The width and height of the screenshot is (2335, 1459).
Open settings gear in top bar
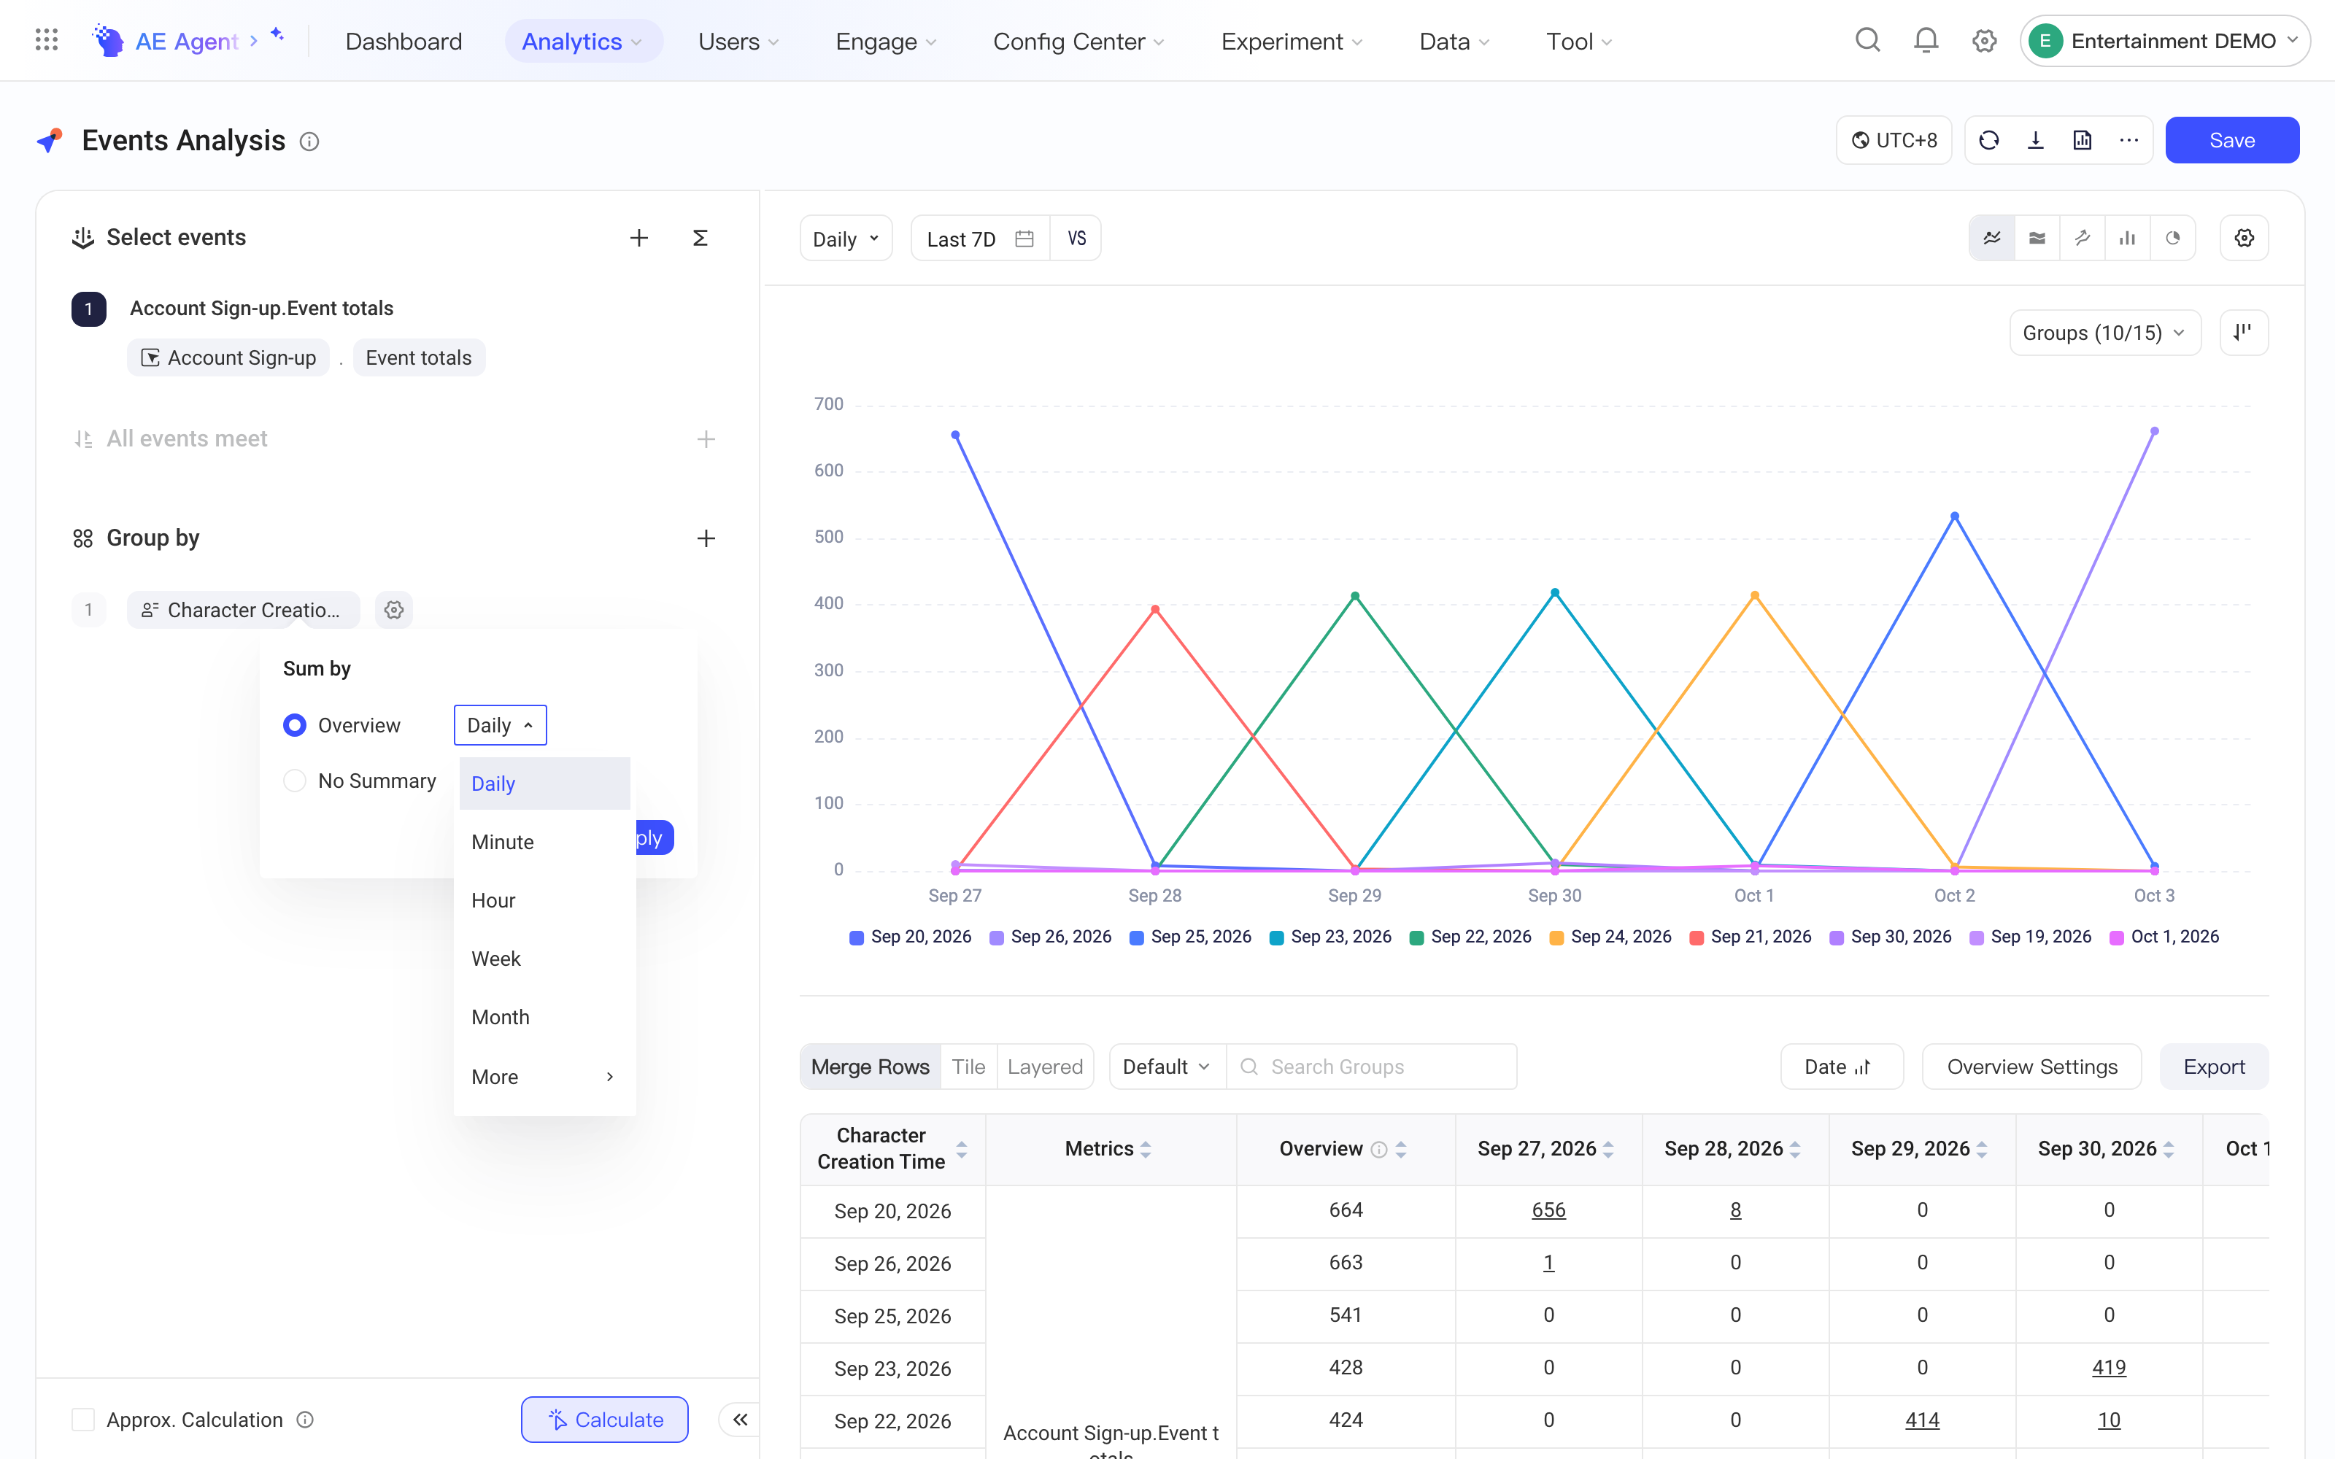pos(1984,41)
